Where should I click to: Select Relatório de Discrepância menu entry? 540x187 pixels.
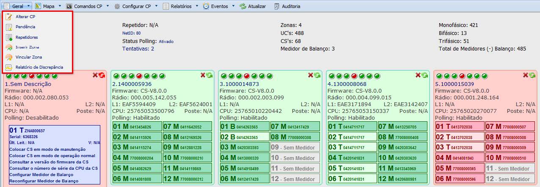39,67
